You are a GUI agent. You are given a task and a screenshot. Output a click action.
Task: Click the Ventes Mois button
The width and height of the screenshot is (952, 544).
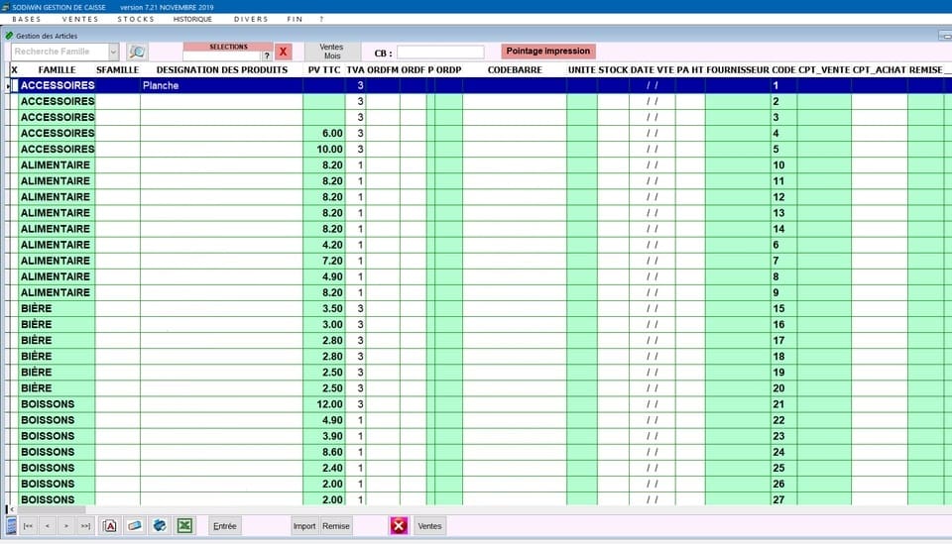(331, 52)
